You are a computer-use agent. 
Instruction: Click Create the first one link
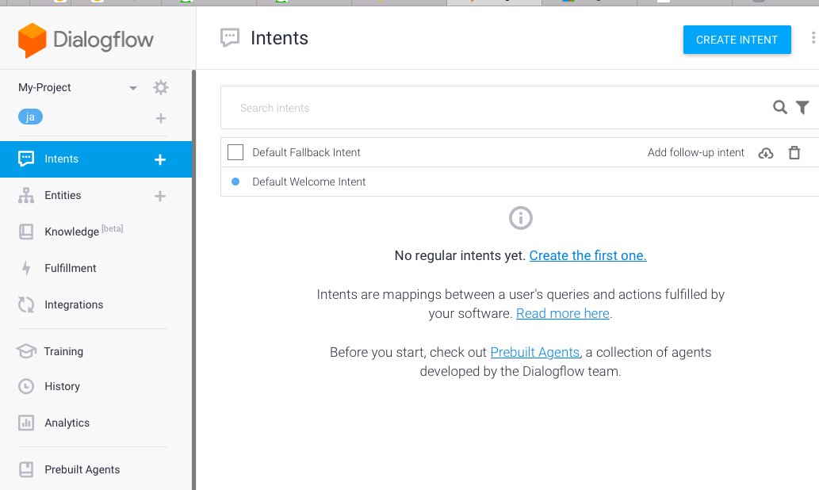point(587,255)
